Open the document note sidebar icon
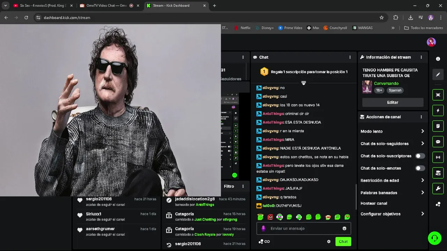The width and height of the screenshot is (447, 251). pos(438,126)
